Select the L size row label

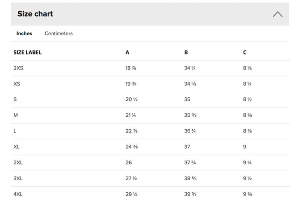coord(15,131)
